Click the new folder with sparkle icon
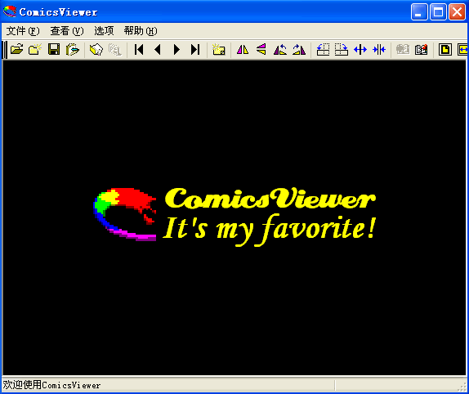Screen dimensions: 469x394 click(35, 49)
